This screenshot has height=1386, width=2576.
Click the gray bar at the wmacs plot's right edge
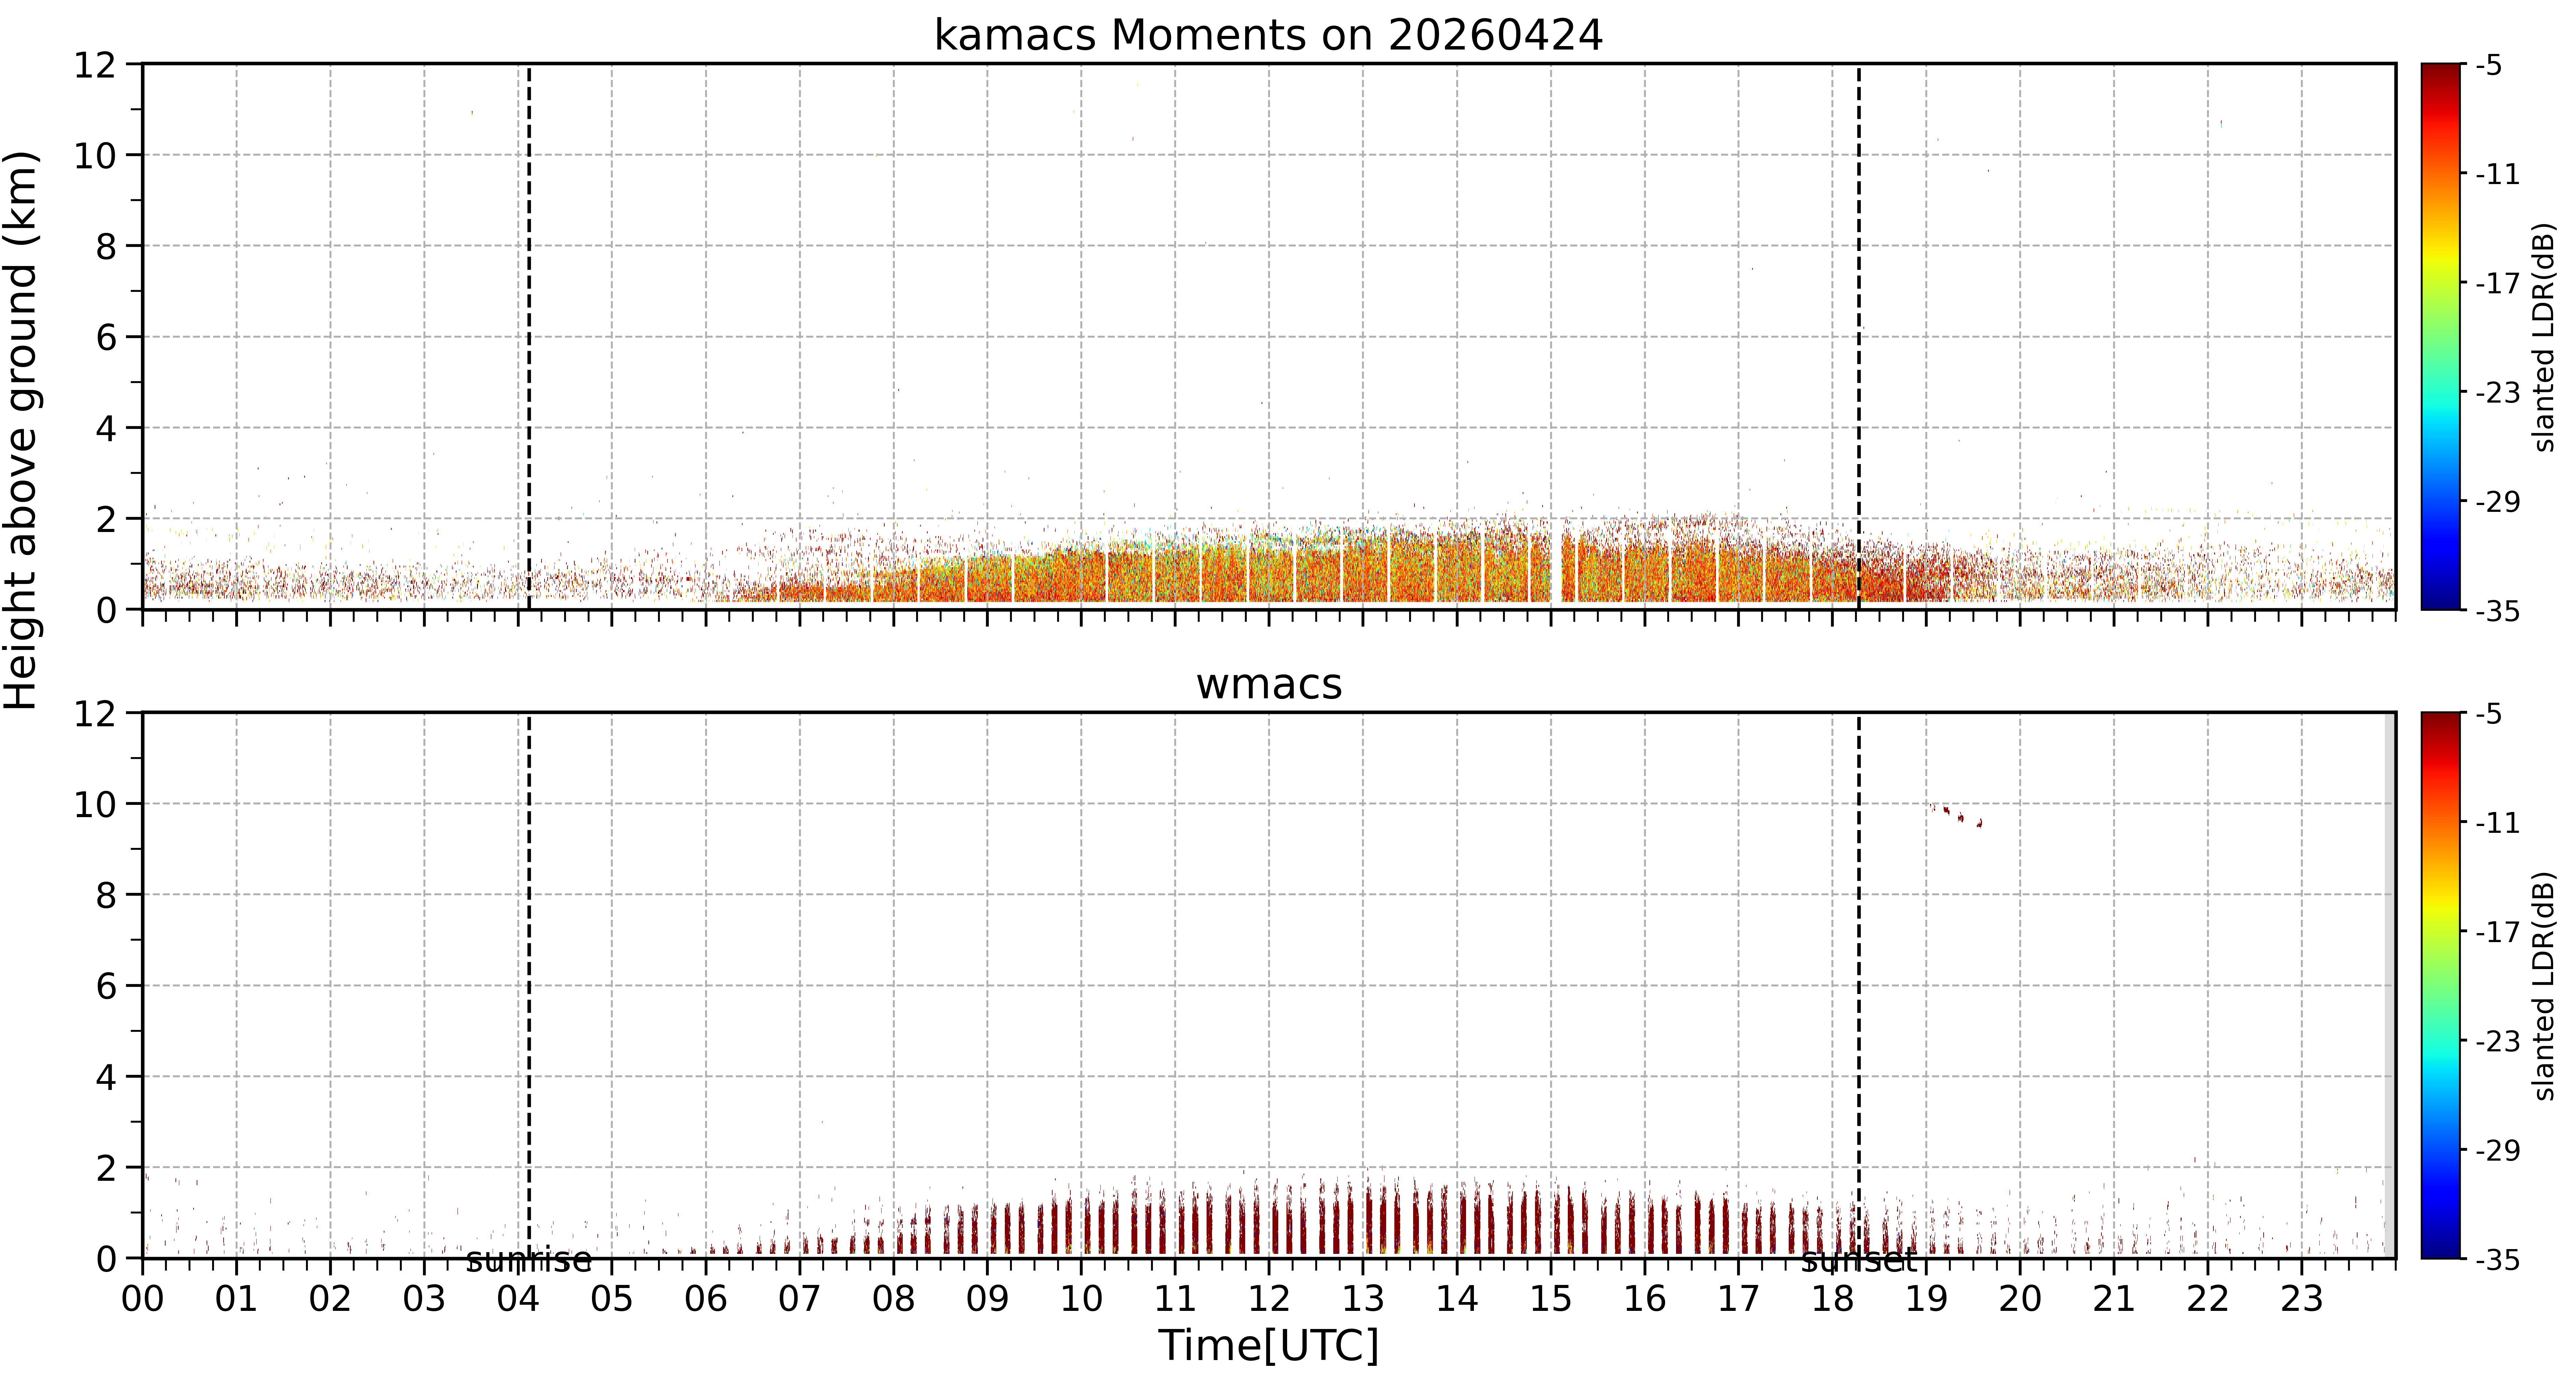pos(2390,985)
